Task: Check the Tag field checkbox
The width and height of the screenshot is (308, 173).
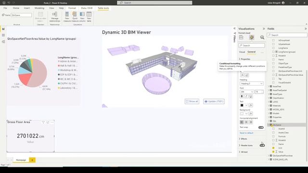Action: [x=273, y=79]
